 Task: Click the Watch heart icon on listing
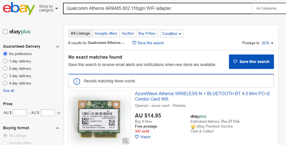137,137
